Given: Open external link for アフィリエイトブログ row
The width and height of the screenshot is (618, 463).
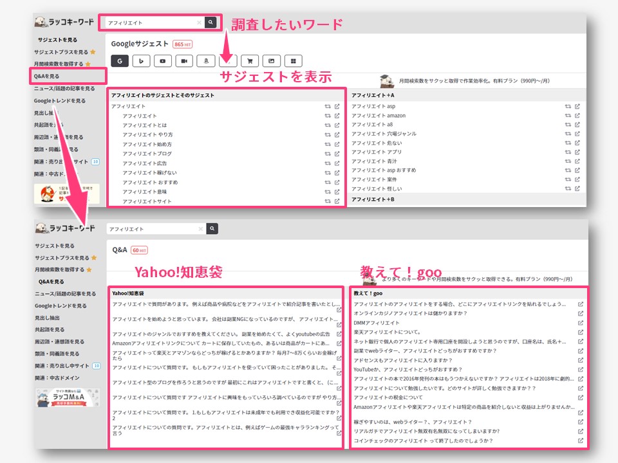Looking at the screenshot, I should point(337,154).
